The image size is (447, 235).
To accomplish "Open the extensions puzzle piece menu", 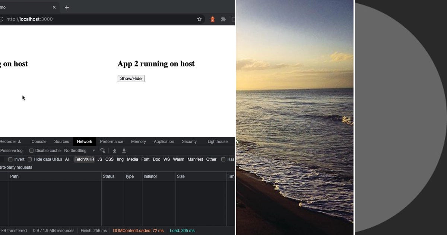I will [223, 19].
